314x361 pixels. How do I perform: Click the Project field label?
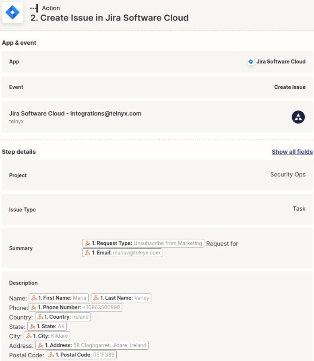(x=18, y=175)
